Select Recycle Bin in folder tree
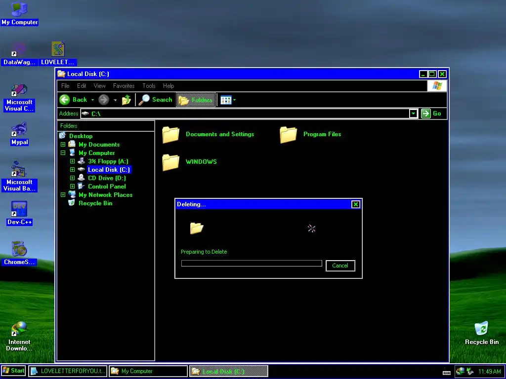Viewport: 506px width, 379px height. point(95,203)
